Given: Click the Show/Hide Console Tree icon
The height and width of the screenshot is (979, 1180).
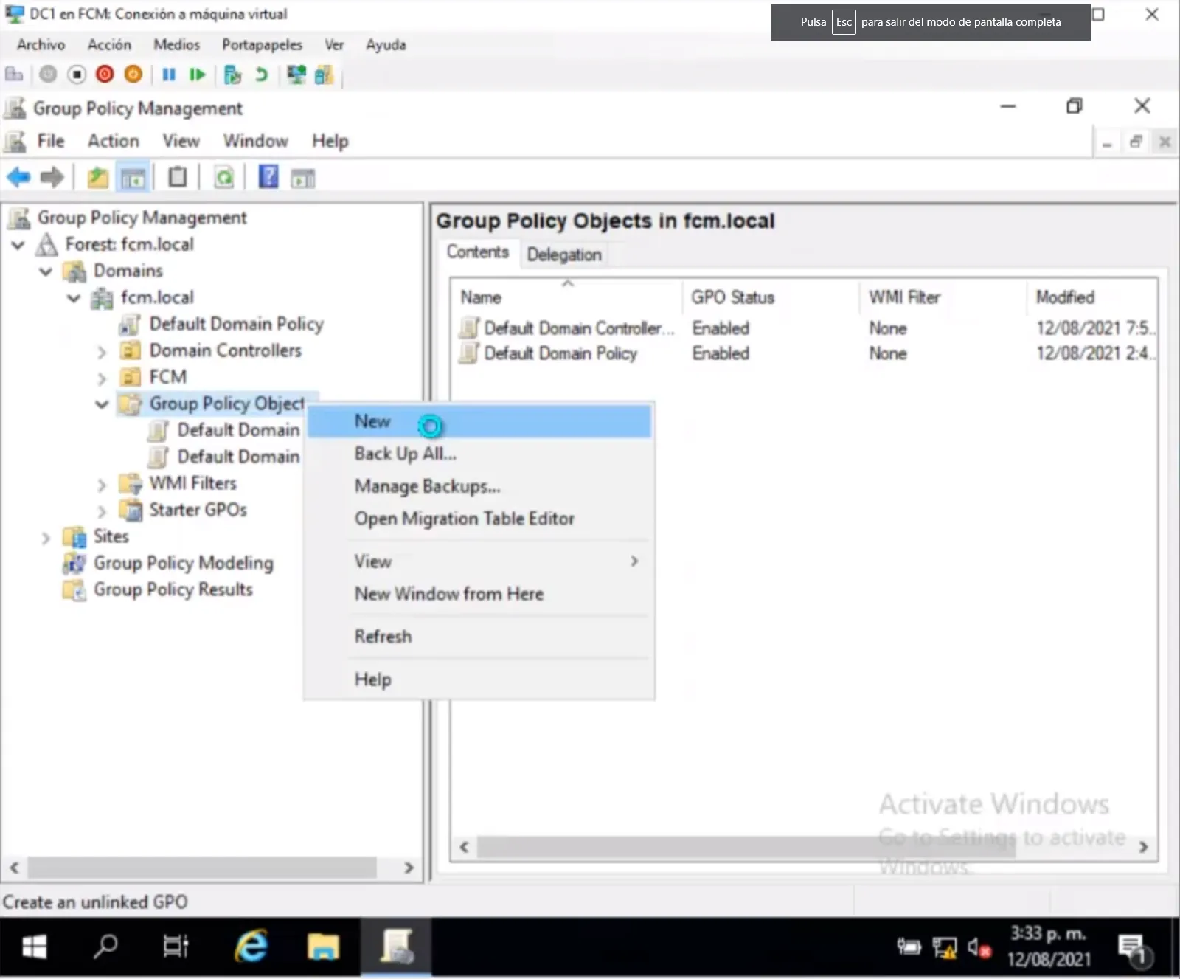Looking at the screenshot, I should coord(133,178).
